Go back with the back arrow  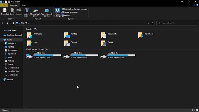[3, 23]
